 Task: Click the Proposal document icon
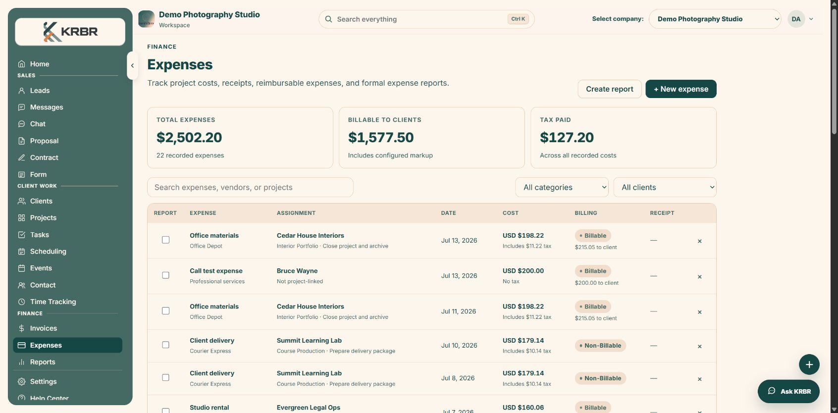click(22, 141)
